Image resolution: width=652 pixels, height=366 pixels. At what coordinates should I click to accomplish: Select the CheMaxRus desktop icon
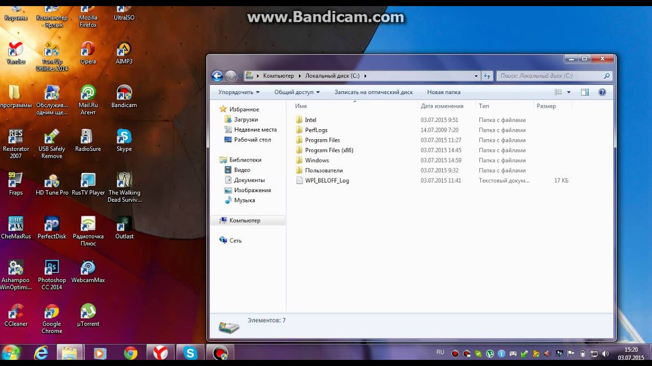pyautogui.click(x=15, y=228)
